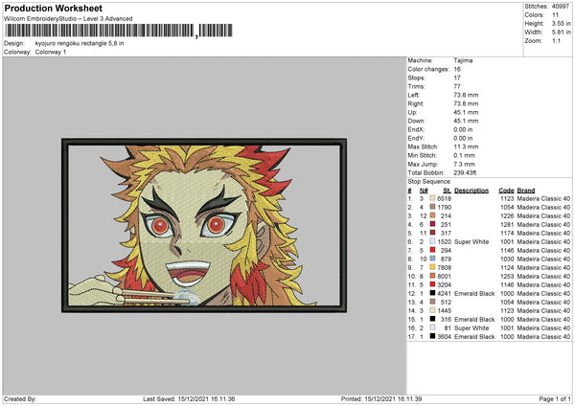Click the 'Brand' column header

coord(526,191)
